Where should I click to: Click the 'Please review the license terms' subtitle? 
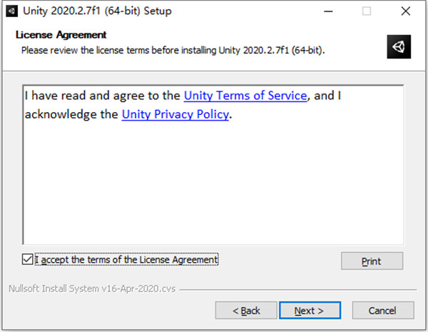coord(173,50)
